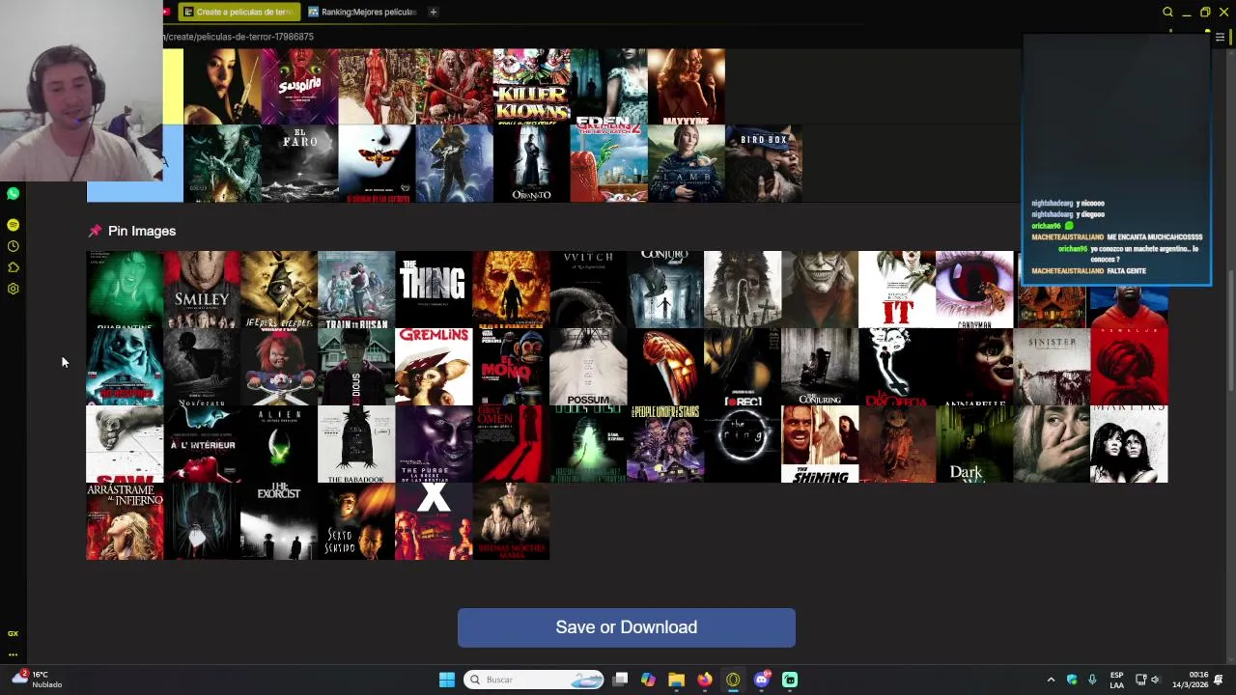Select The Thing movie poster
This screenshot has height=695, width=1236.
click(434, 289)
